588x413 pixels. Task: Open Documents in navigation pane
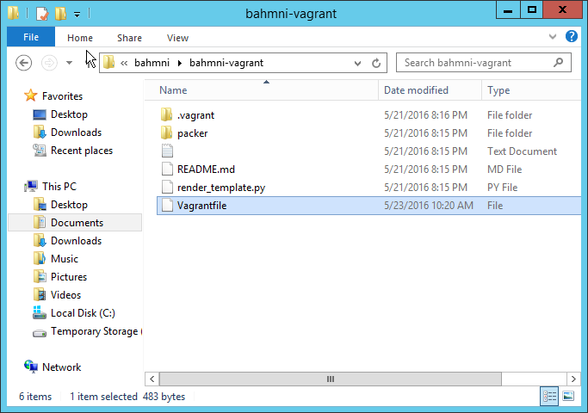(77, 223)
